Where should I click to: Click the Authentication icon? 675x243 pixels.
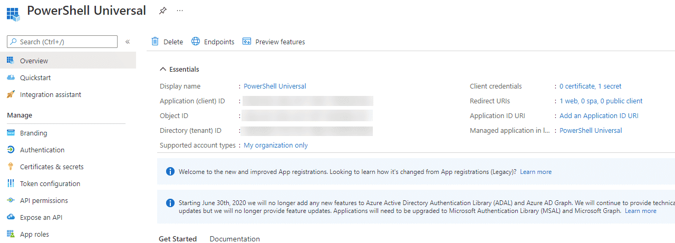10,150
